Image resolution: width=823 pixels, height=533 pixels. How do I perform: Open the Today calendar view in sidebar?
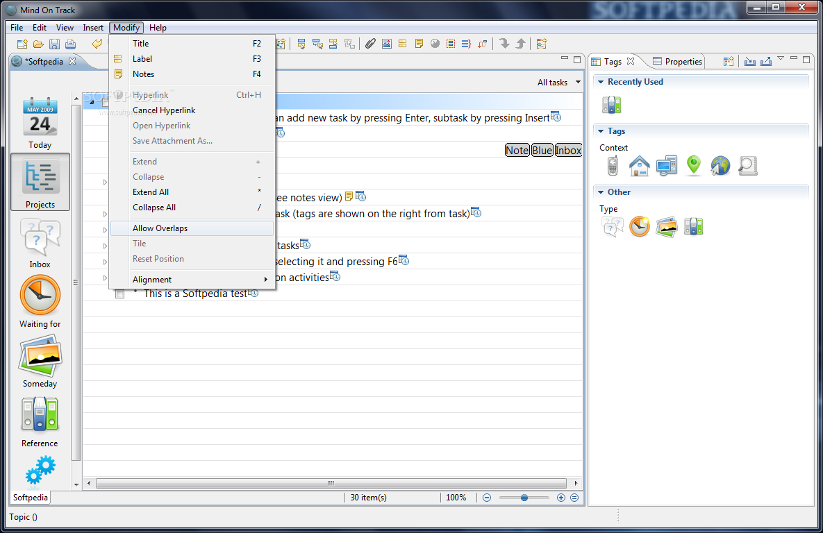[40, 124]
